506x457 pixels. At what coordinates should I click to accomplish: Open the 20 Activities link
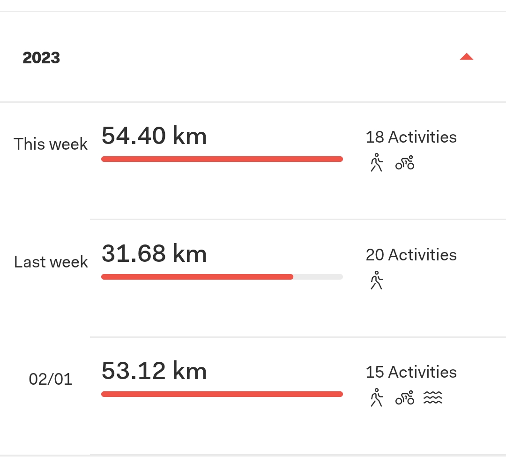411,255
